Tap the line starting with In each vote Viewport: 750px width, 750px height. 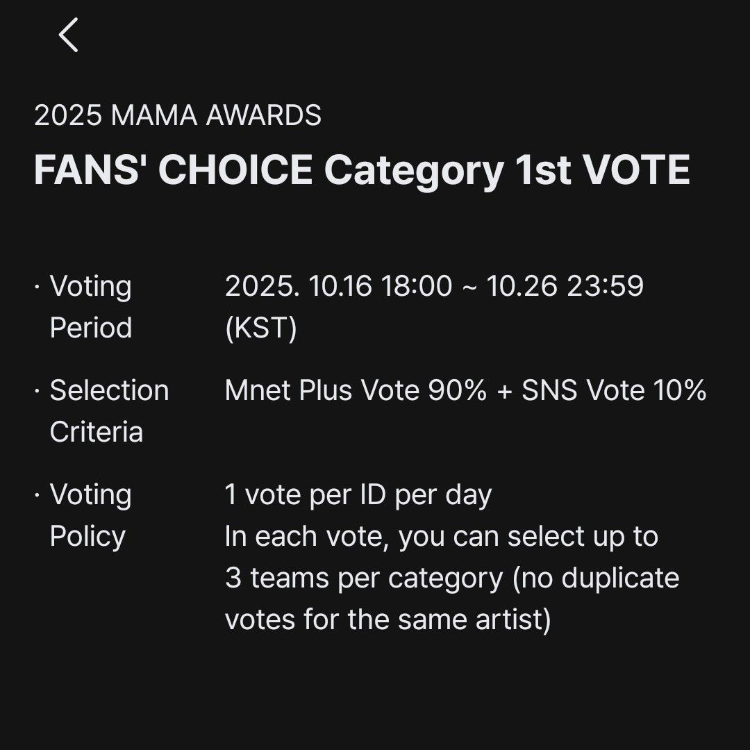point(442,536)
